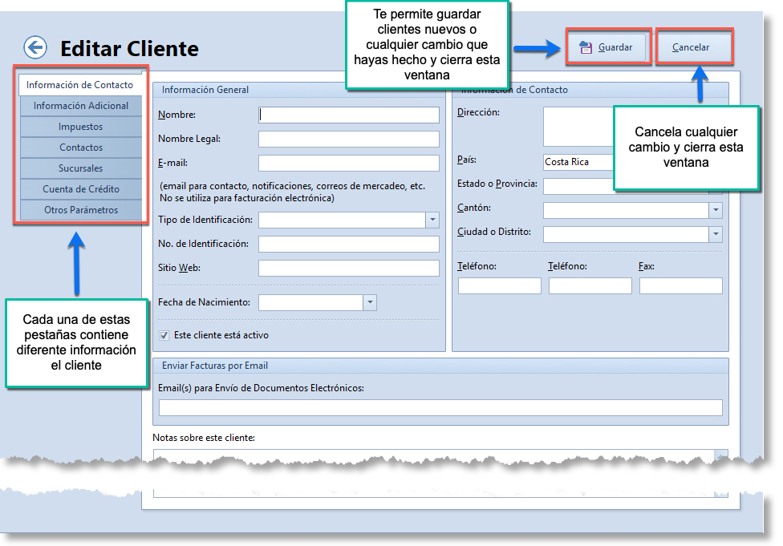Click the No. de Identificación field
The width and height of the screenshot is (783, 546).
(x=348, y=244)
